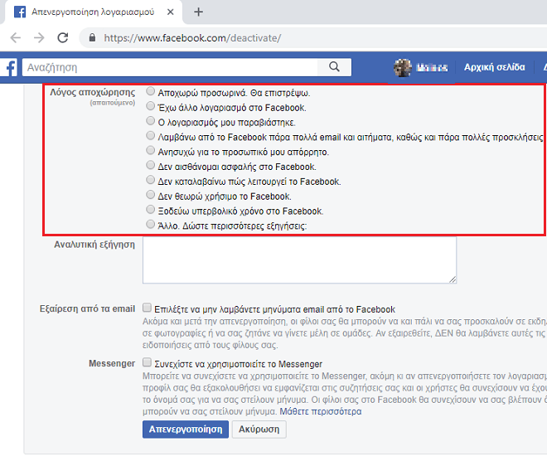Select 'Λαμβάνω από το Facebook πάρα πολλά email' option

click(150, 135)
